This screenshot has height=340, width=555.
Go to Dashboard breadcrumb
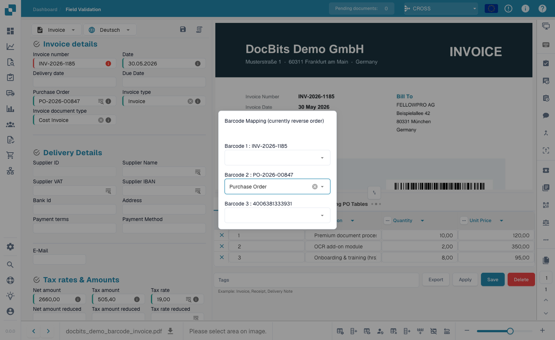click(45, 9)
